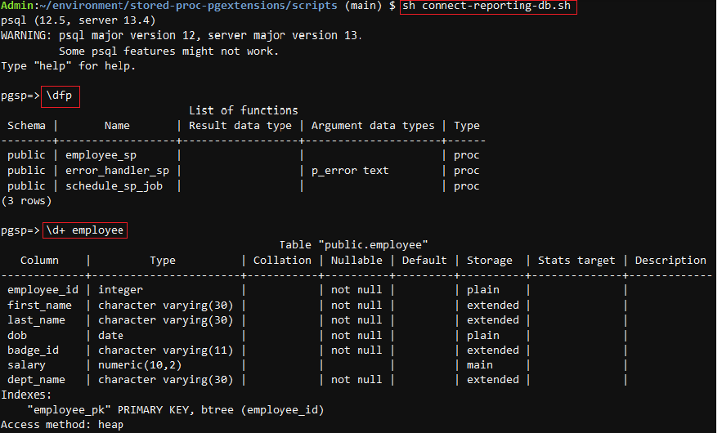The width and height of the screenshot is (722, 433).
Task: Click the badge_id column name
Action: [34, 350]
